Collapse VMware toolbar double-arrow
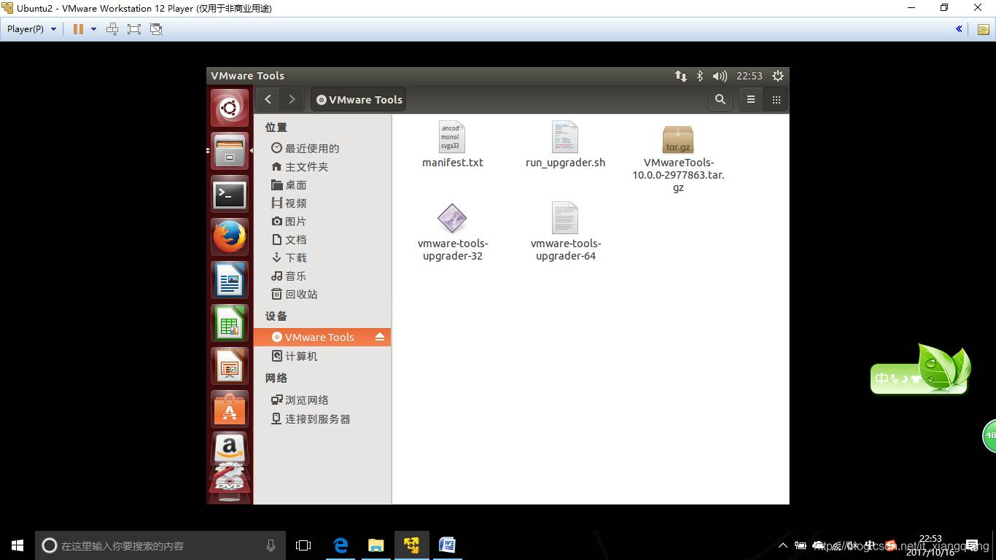This screenshot has width=996, height=560. pyautogui.click(x=960, y=29)
